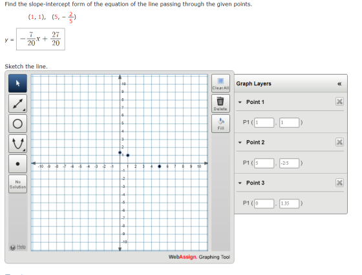Collapse the Point 2 layer section
The image size is (362, 275).
pos(240,143)
